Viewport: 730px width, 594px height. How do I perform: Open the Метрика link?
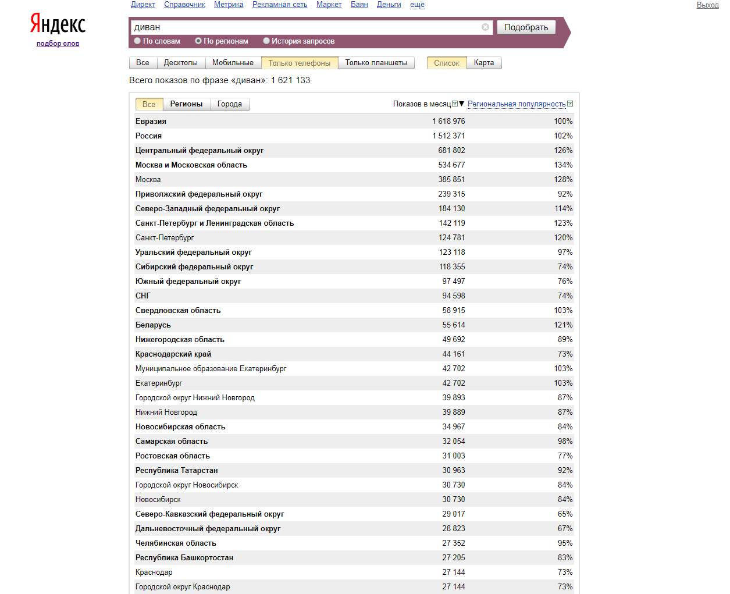click(229, 5)
